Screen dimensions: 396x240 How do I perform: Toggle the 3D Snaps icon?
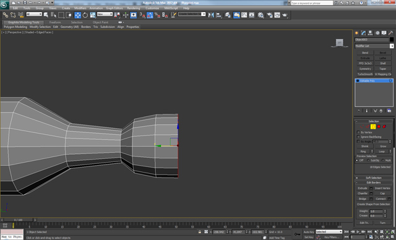142,15
